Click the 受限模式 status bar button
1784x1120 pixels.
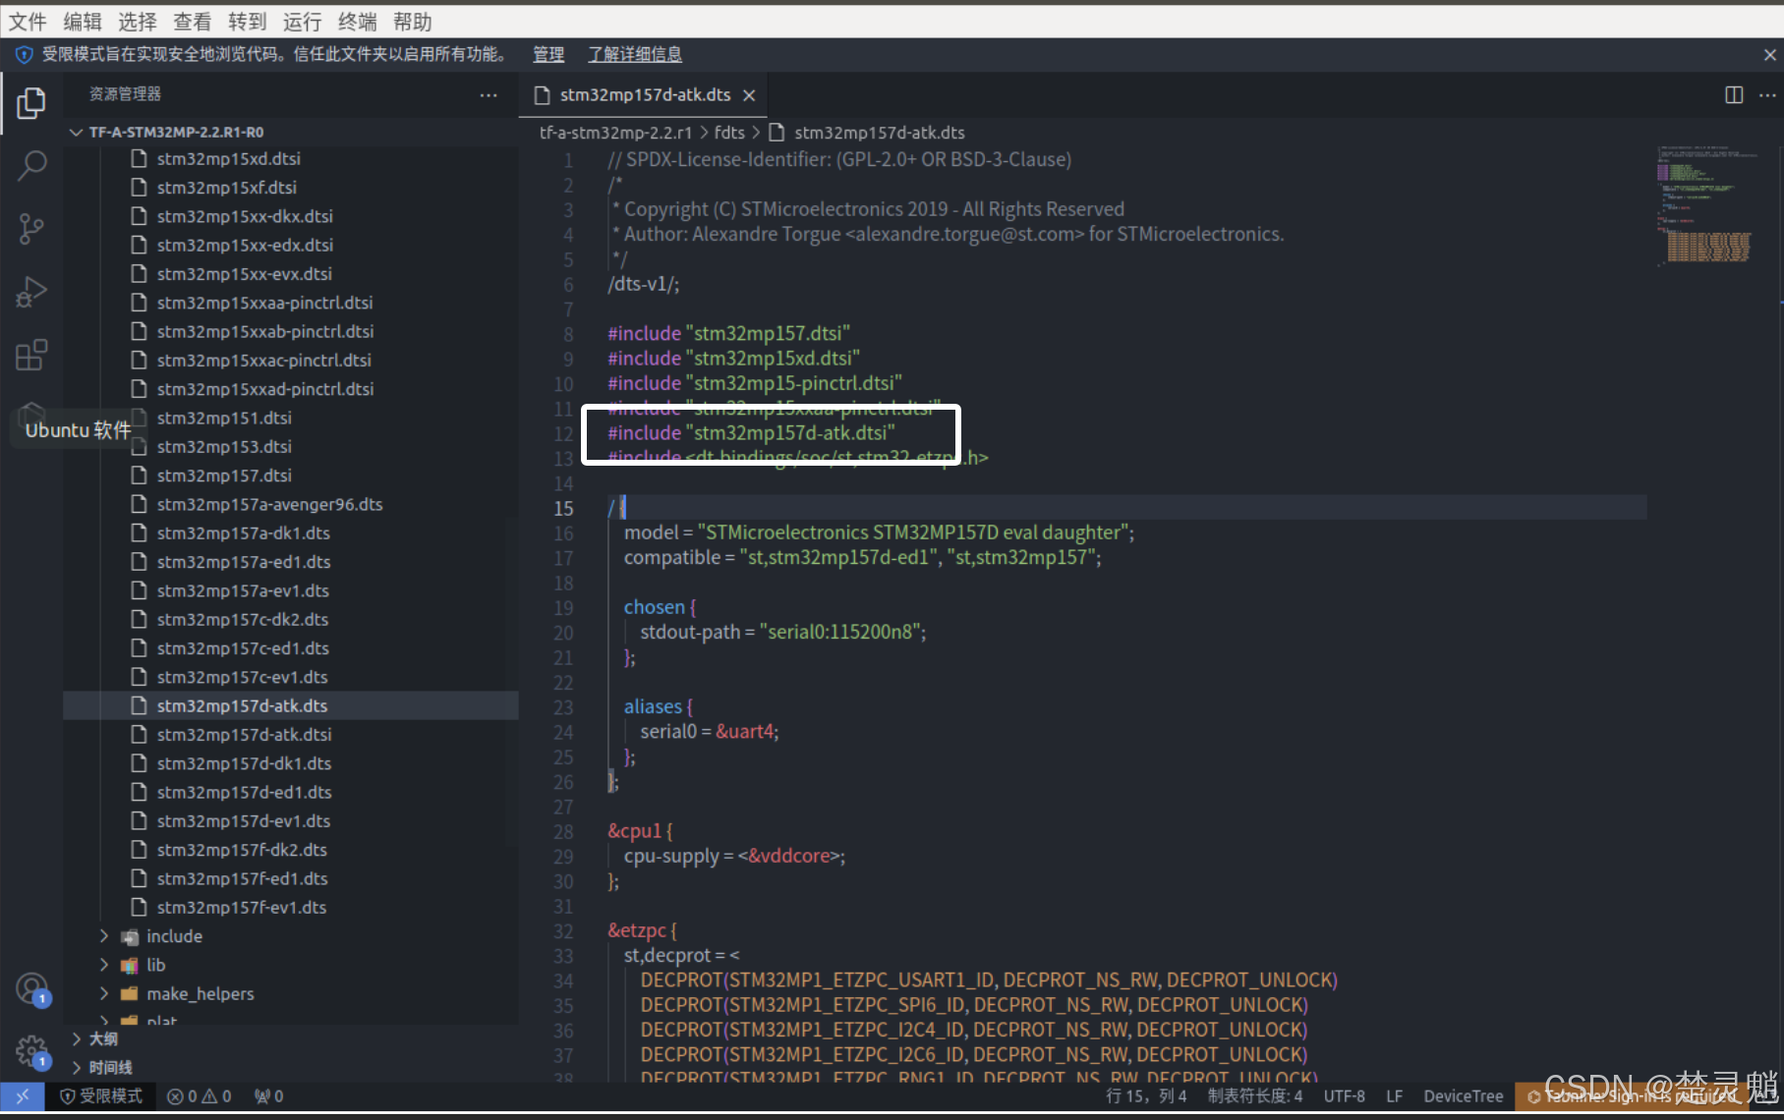click(102, 1096)
